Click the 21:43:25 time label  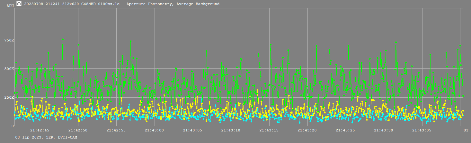(x=346, y=130)
